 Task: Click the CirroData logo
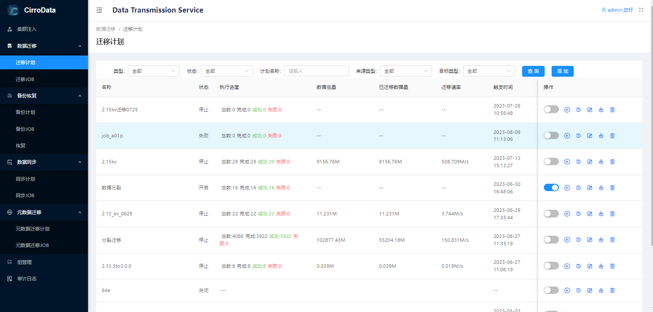tap(13, 10)
